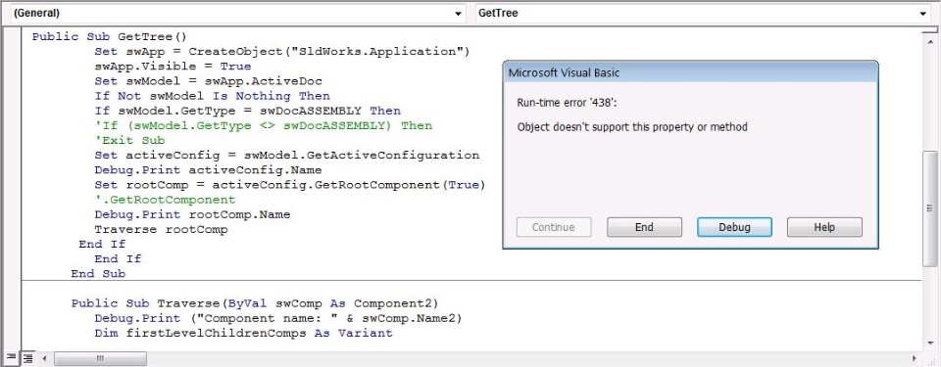Screen dimensions: 941x367
Task: Switch to Procedure View icon
Action: pyautogui.click(x=11, y=358)
